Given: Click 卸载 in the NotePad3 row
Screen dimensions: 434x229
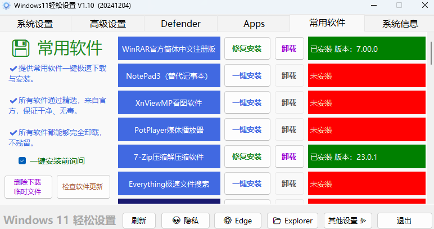Looking at the screenshot, I should (x=290, y=75).
